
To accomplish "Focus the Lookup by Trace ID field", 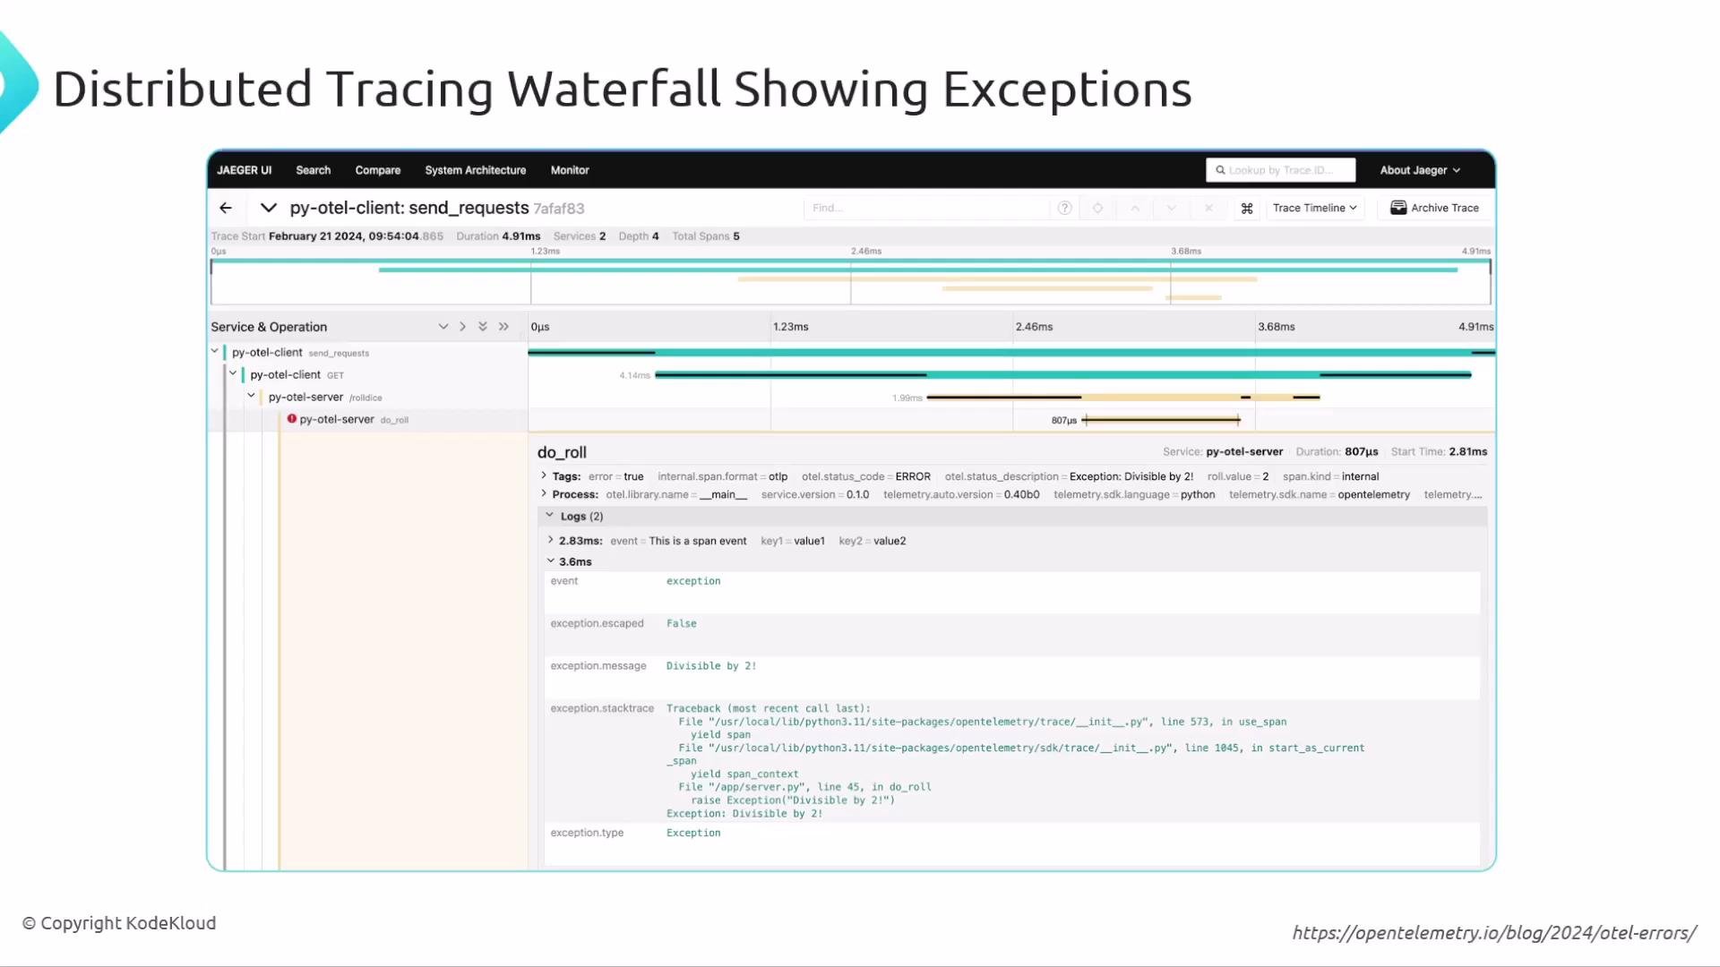I will click(x=1281, y=170).
